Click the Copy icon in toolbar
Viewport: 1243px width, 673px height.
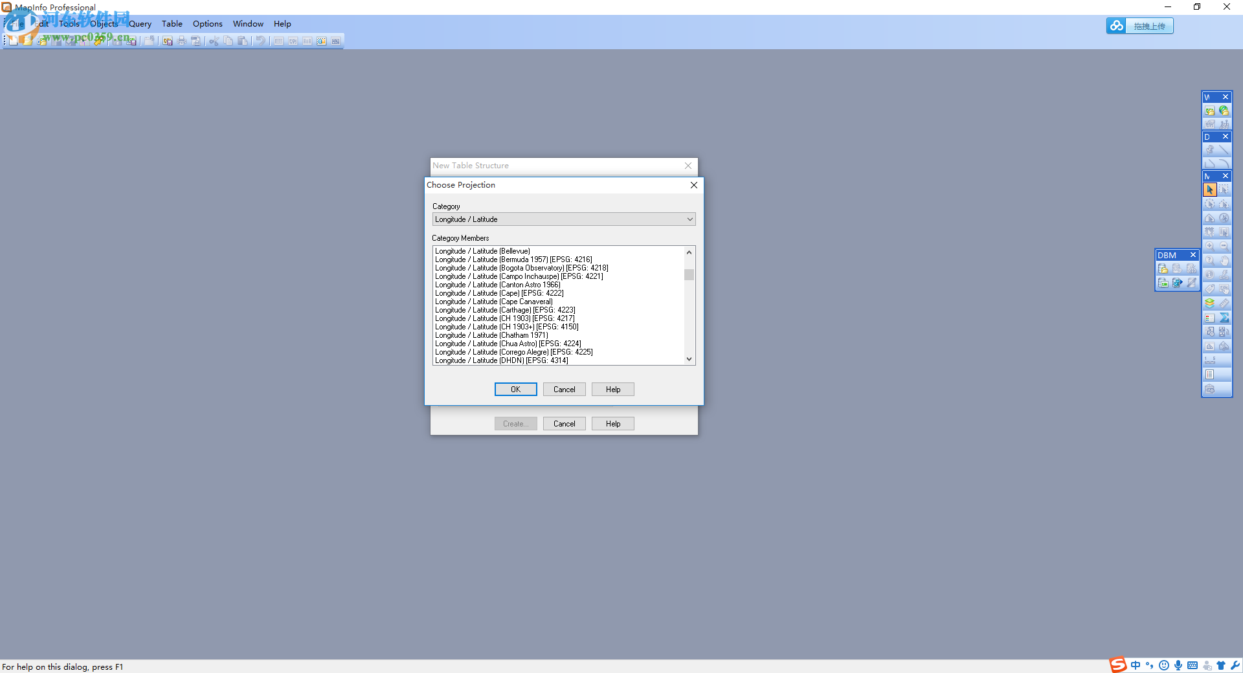[228, 41]
